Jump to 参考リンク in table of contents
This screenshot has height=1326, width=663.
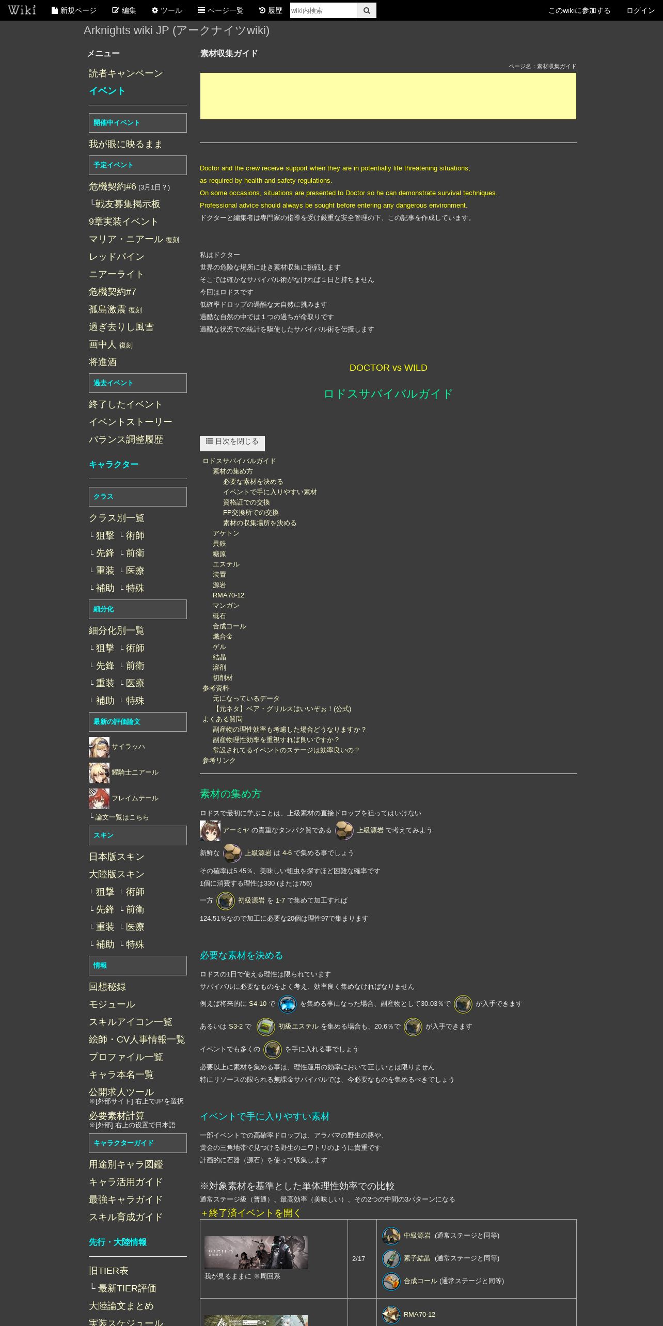pos(219,761)
